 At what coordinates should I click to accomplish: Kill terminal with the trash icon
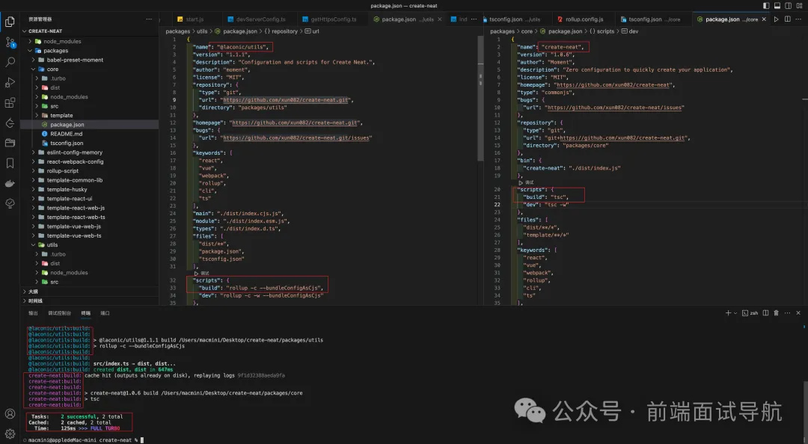(x=776, y=312)
